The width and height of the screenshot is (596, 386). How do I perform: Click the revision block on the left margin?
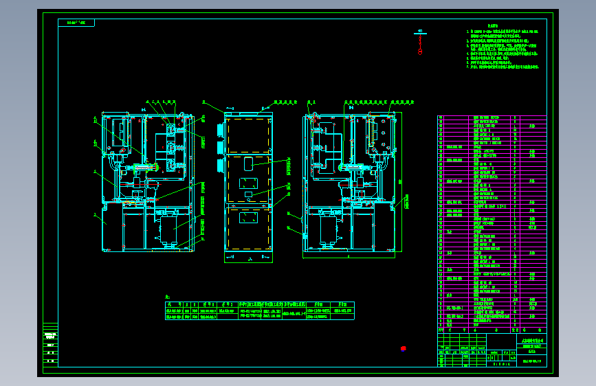coord(51,345)
